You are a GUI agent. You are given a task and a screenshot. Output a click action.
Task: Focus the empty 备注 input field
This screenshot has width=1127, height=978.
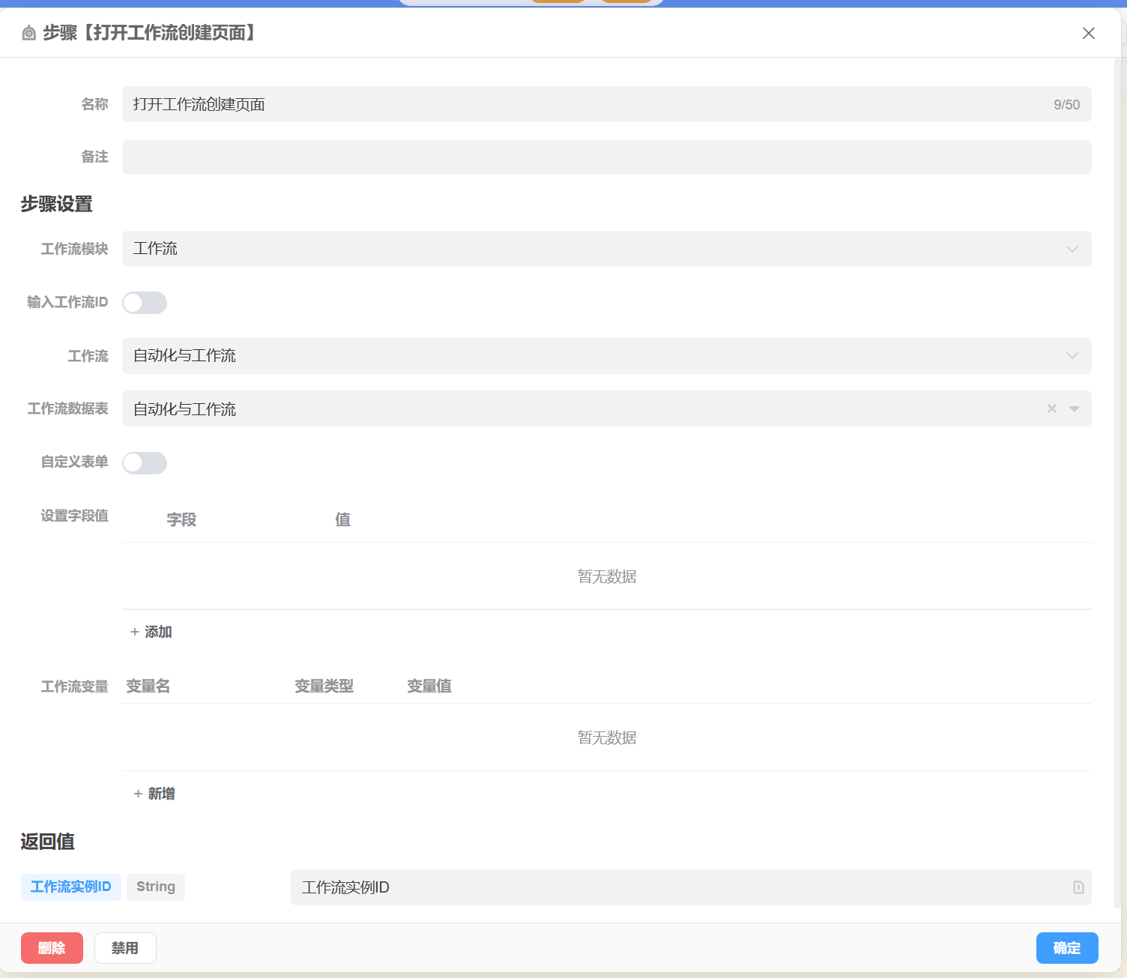(605, 157)
